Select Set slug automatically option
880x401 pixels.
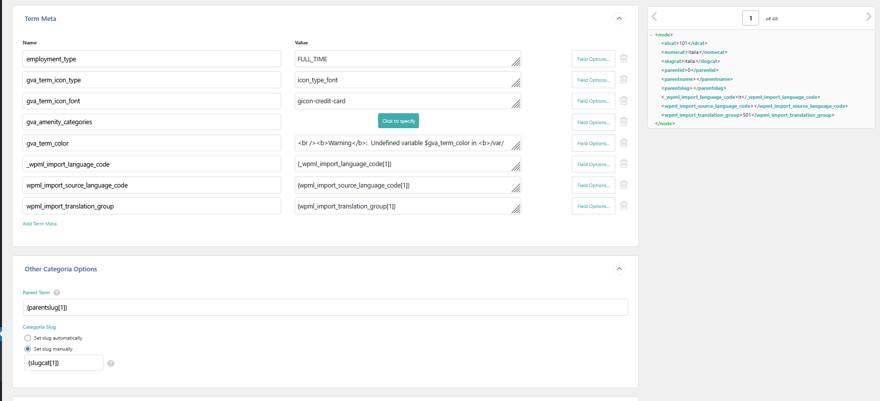click(28, 338)
